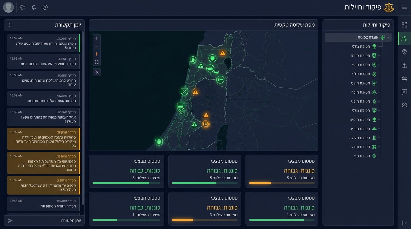This screenshot has width=411, height=229.
Task: Open the hamburger menu in the top-right corner
Action: pos(404,7)
